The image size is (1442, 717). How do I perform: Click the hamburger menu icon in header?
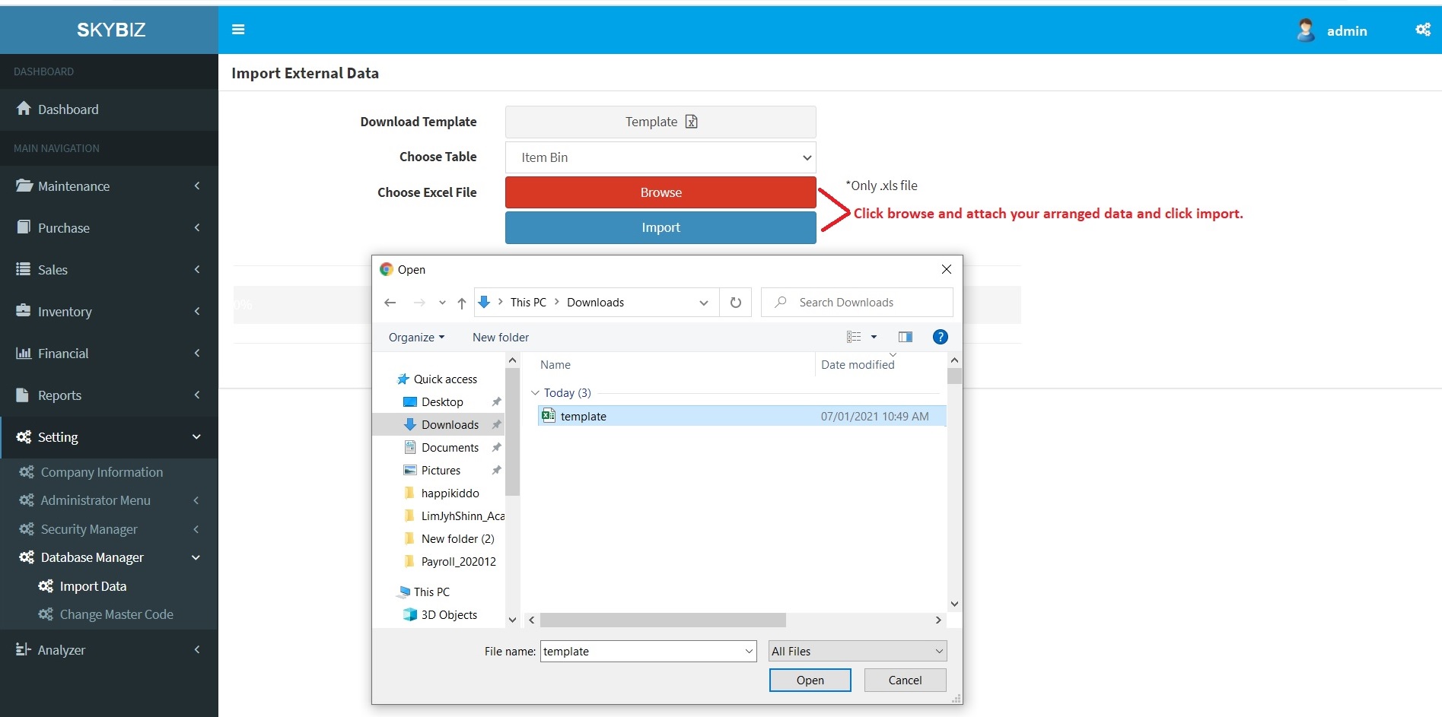click(x=238, y=30)
